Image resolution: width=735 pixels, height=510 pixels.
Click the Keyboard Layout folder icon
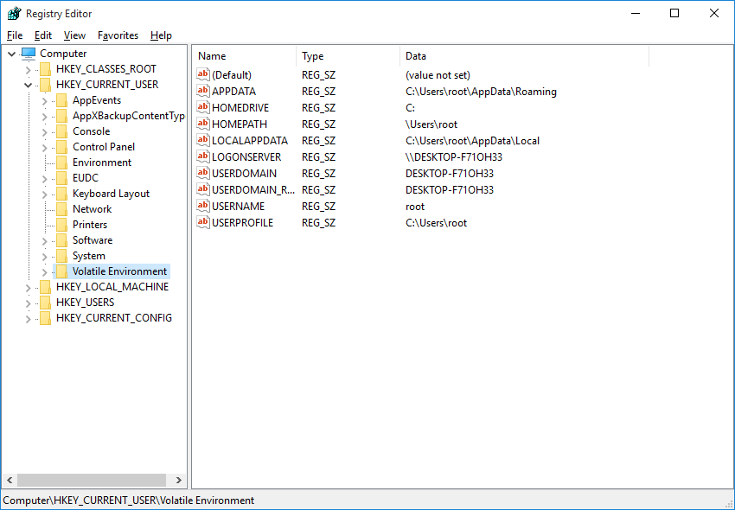tap(62, 194)
